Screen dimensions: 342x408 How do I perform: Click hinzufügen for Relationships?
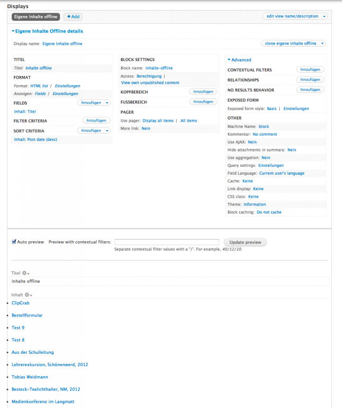[310, 80]
